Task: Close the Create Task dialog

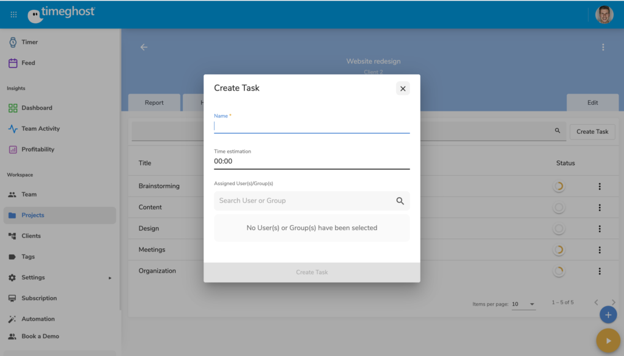Action: pyautogui.click(x=403, y=89)
